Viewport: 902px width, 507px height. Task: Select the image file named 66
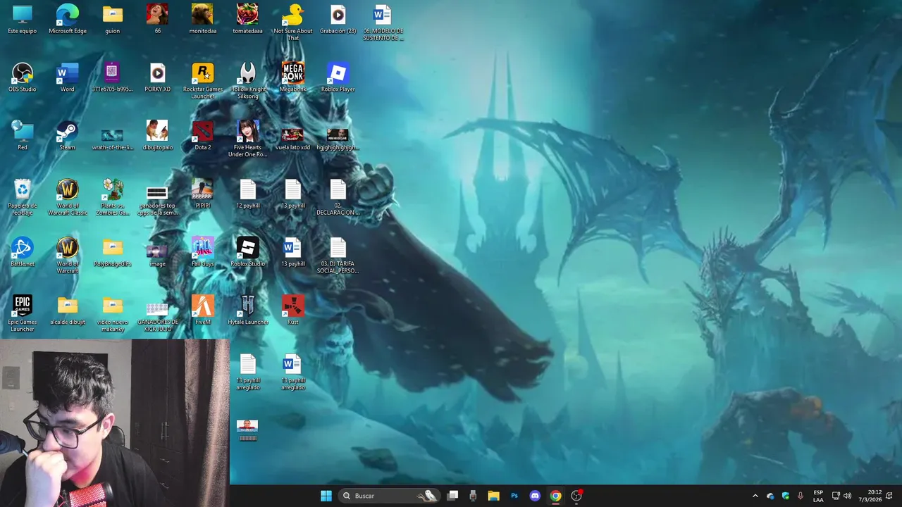pos(157,19)
